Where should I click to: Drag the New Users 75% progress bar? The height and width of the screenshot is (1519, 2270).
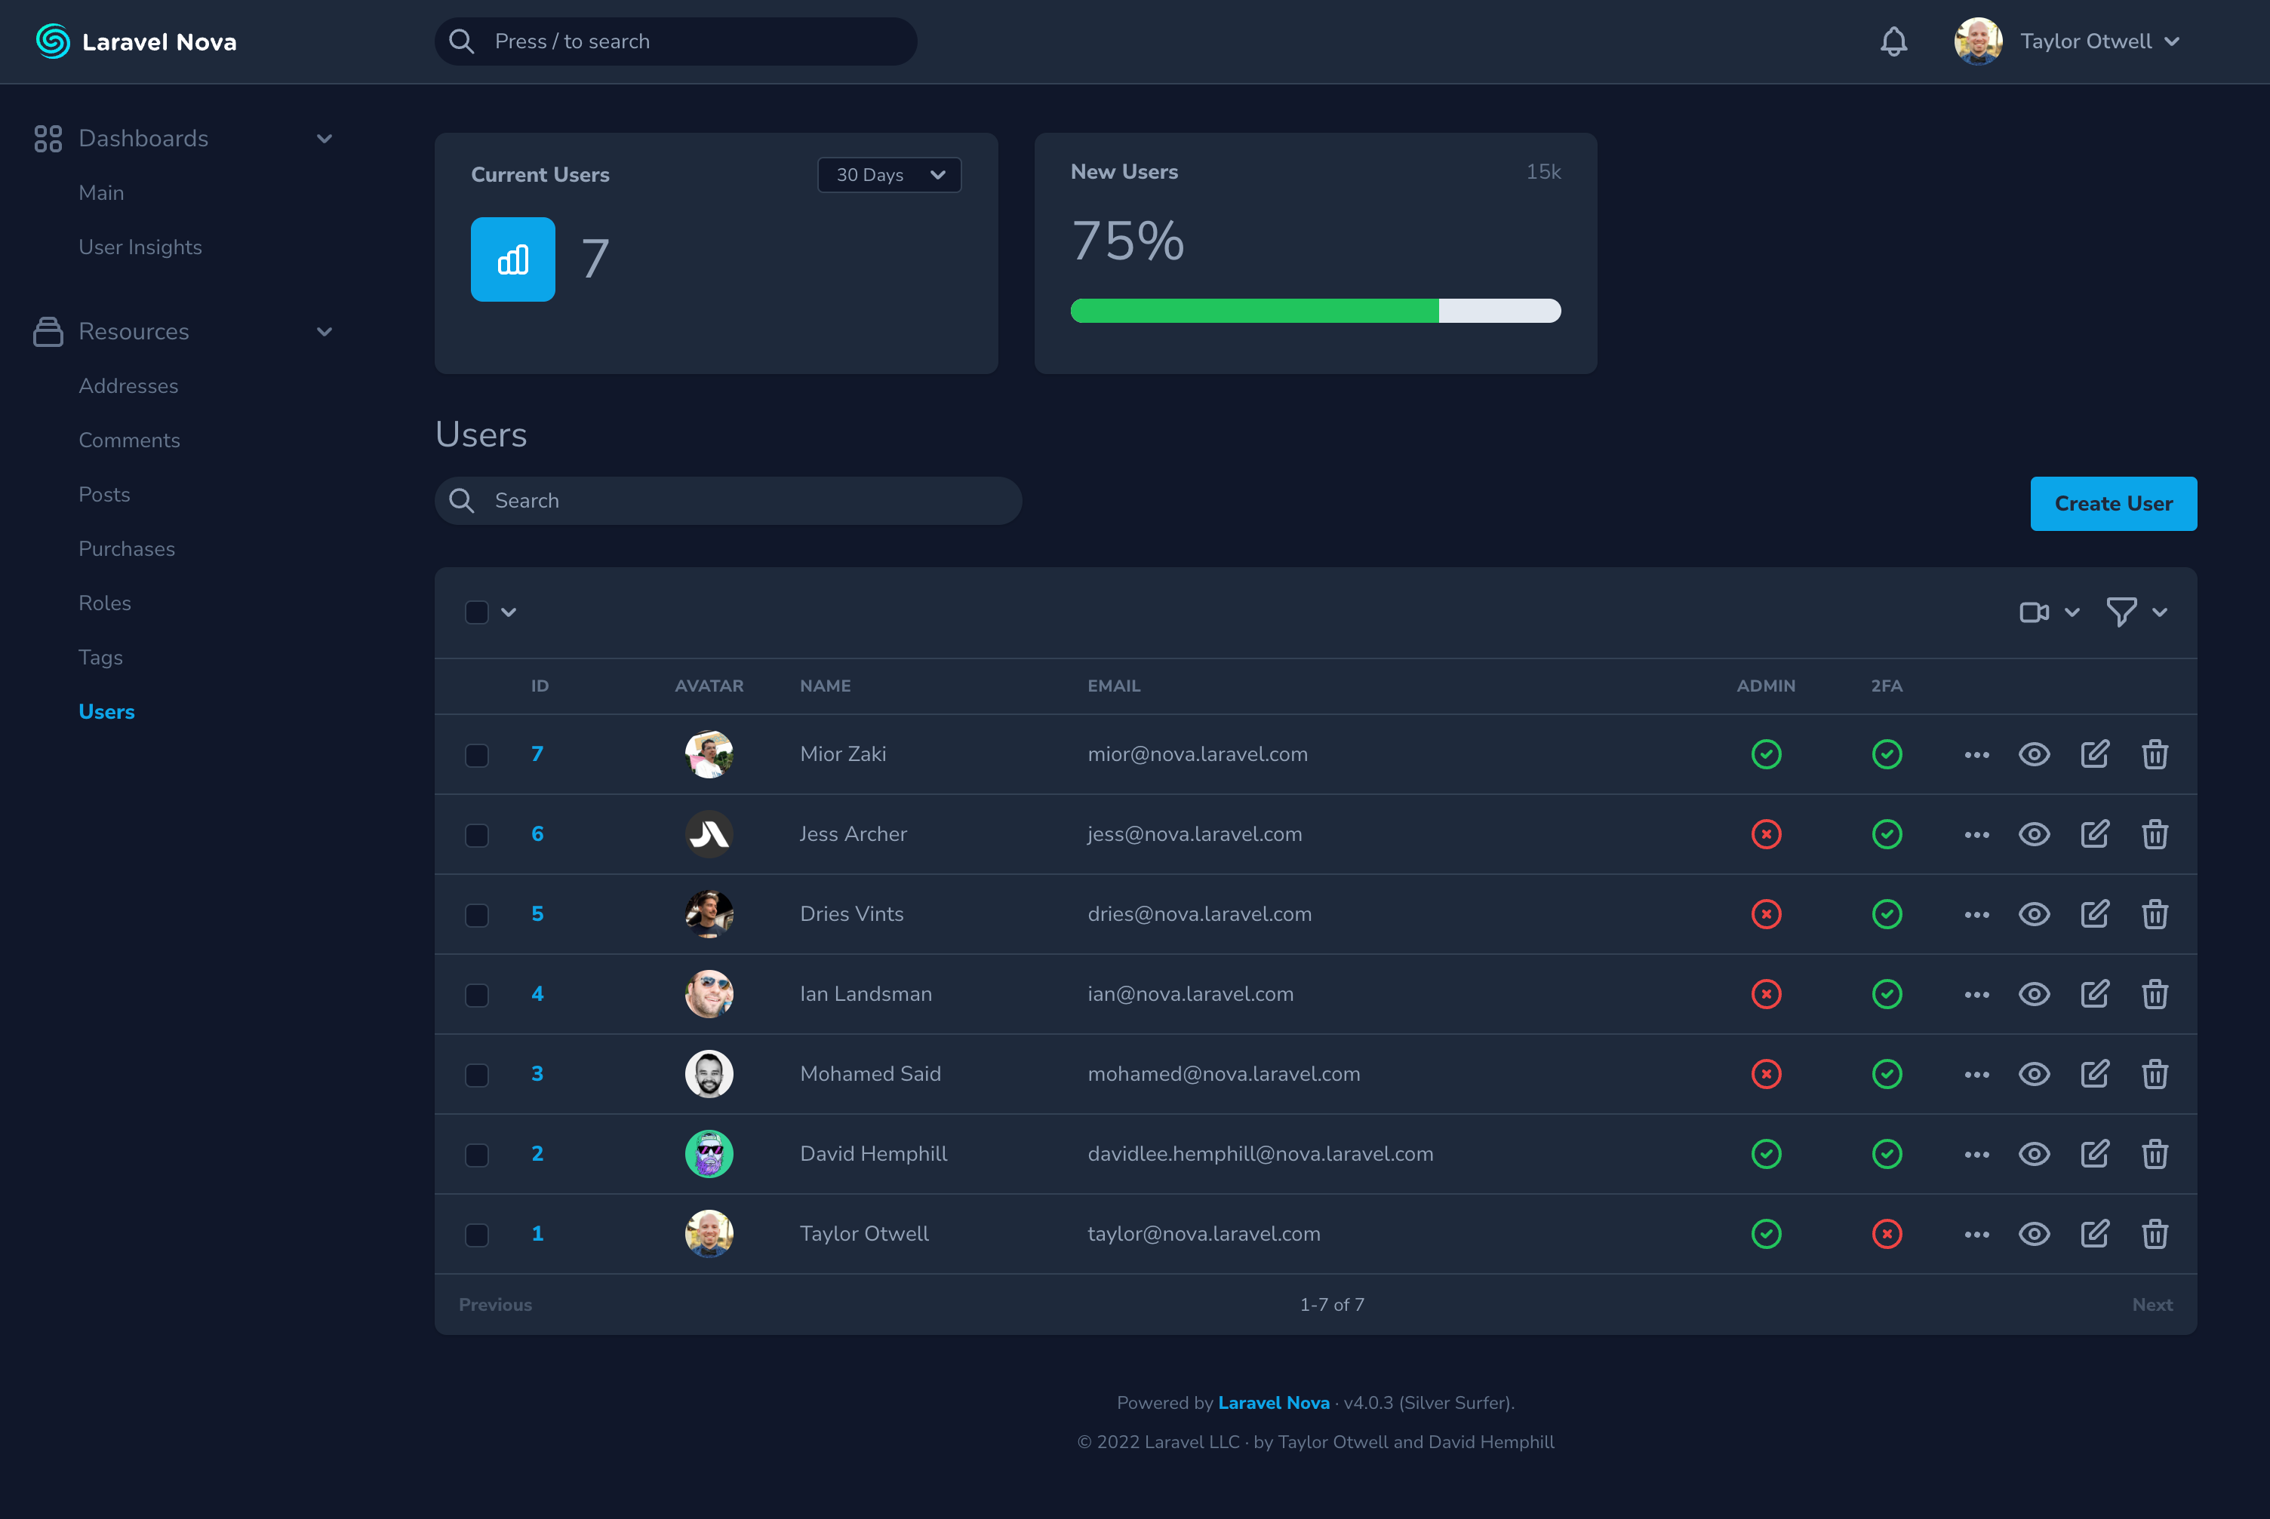point(1313,308)
